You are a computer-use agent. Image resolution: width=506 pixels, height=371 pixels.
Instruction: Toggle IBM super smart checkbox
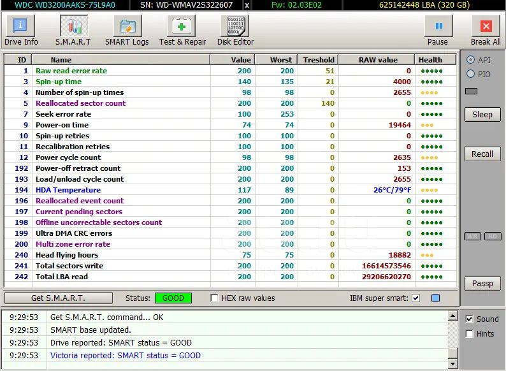416,298
